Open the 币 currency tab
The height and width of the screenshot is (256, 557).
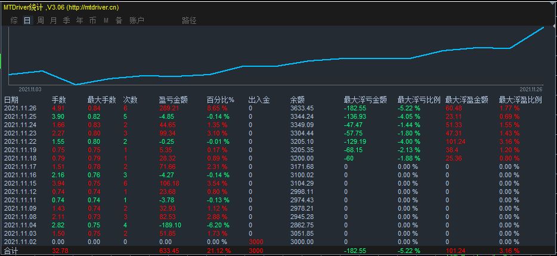tap(92, 21)
